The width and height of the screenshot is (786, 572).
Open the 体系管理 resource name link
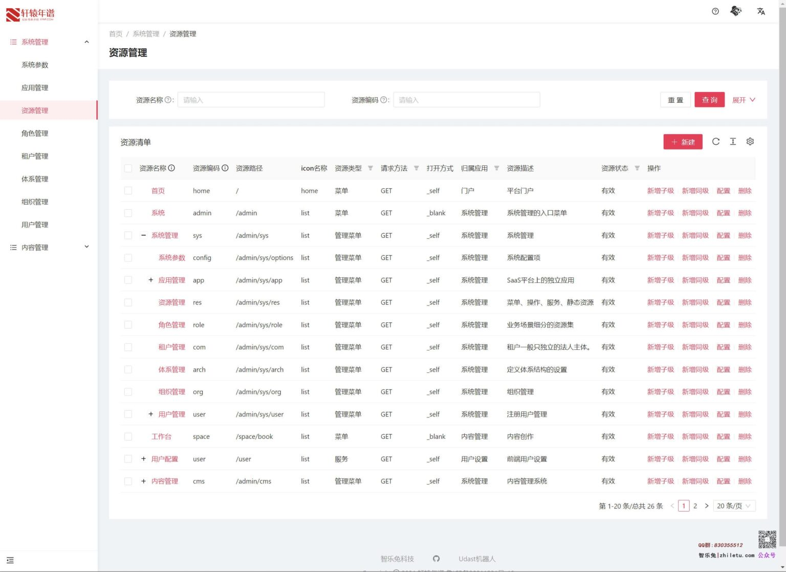pos(172,369)
